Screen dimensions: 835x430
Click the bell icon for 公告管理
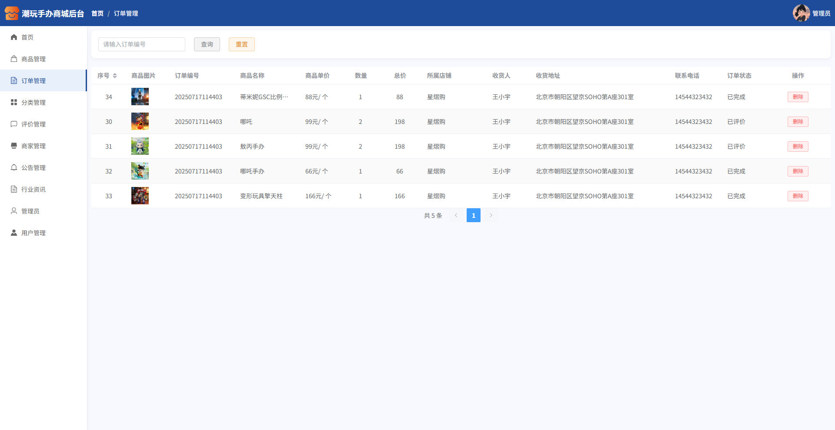14,168
